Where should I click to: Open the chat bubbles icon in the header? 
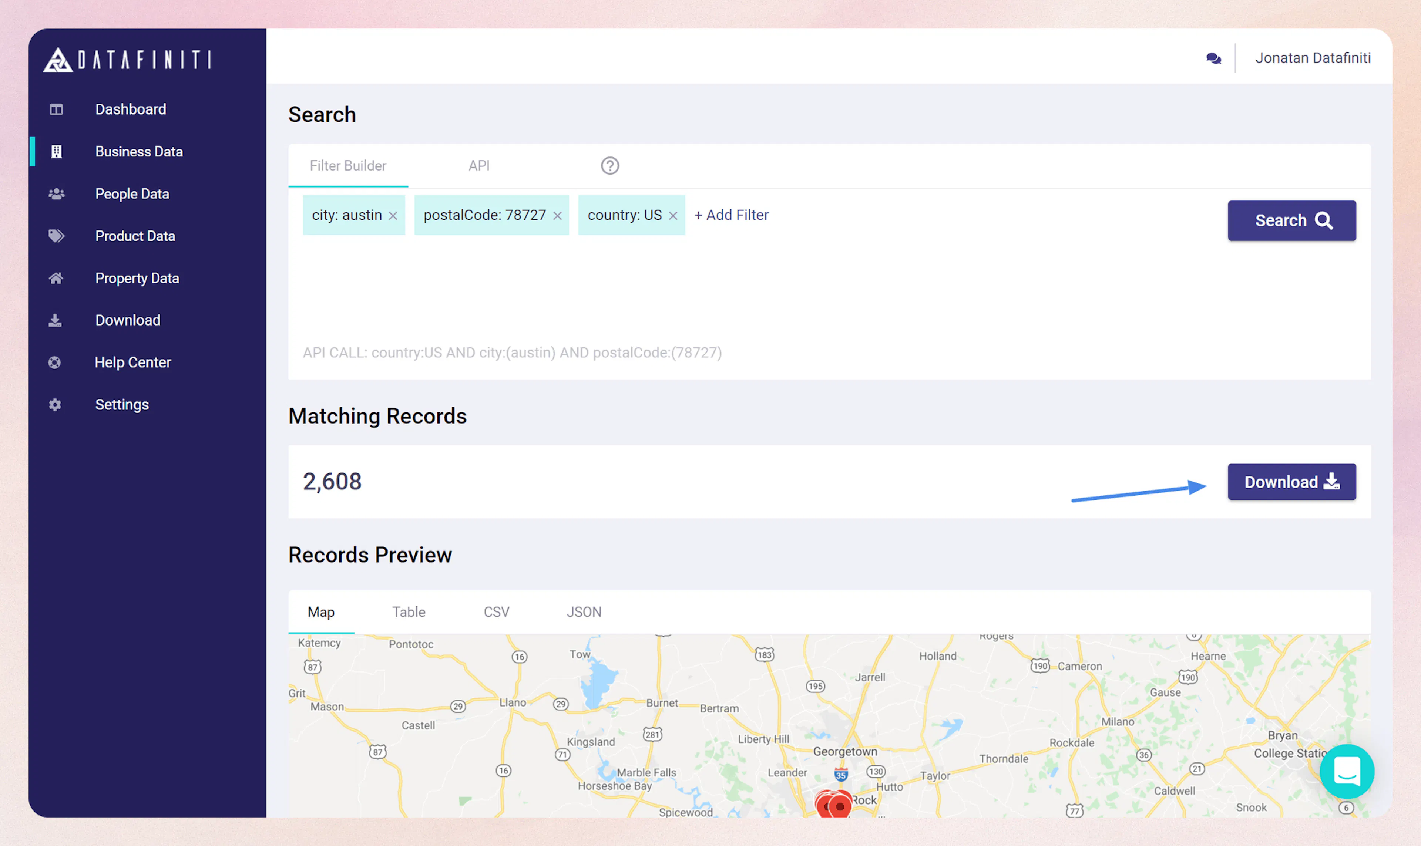coord(1213,58)
